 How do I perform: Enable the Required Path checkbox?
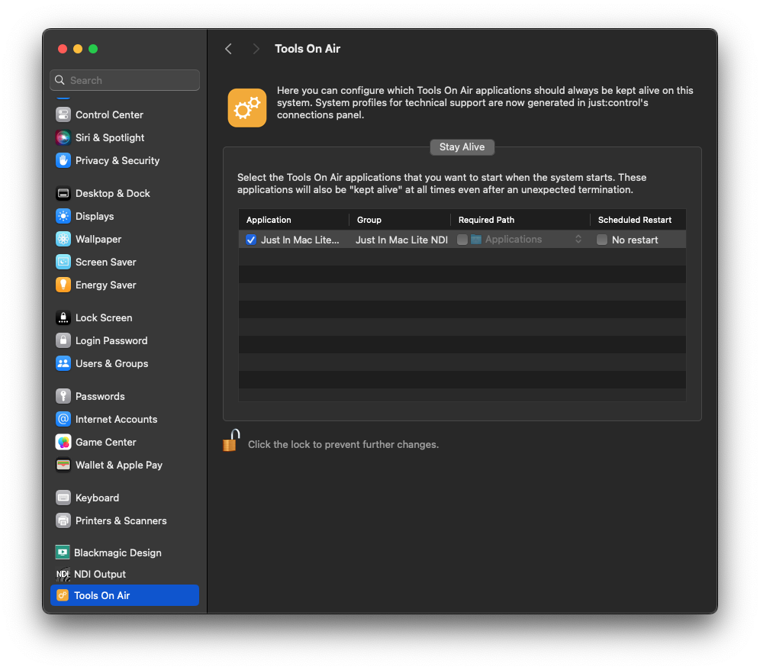click(x=462, y=240)
